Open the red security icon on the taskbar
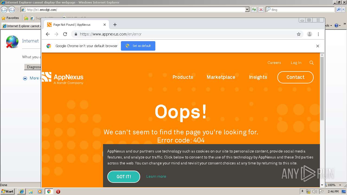 coord(58,191)
